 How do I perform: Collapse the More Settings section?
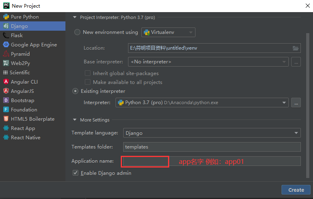pyautogui.click(x=75, y=120)
